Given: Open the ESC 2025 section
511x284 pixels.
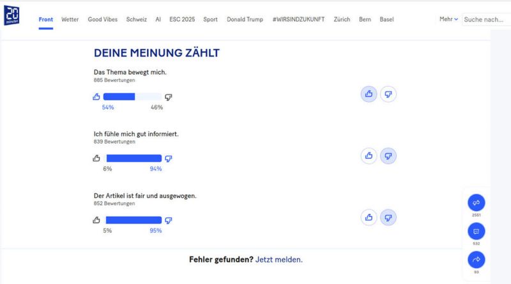Looking at the screenshot, I should click(x=183, y=19).
